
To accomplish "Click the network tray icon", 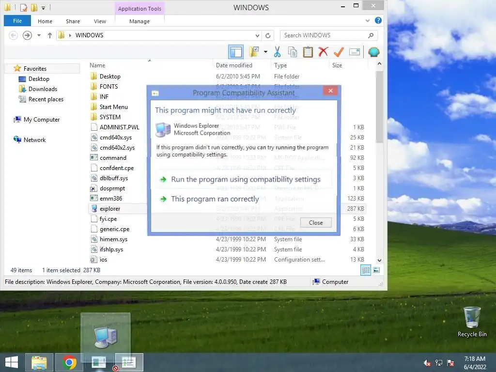I will coord(439,363).
